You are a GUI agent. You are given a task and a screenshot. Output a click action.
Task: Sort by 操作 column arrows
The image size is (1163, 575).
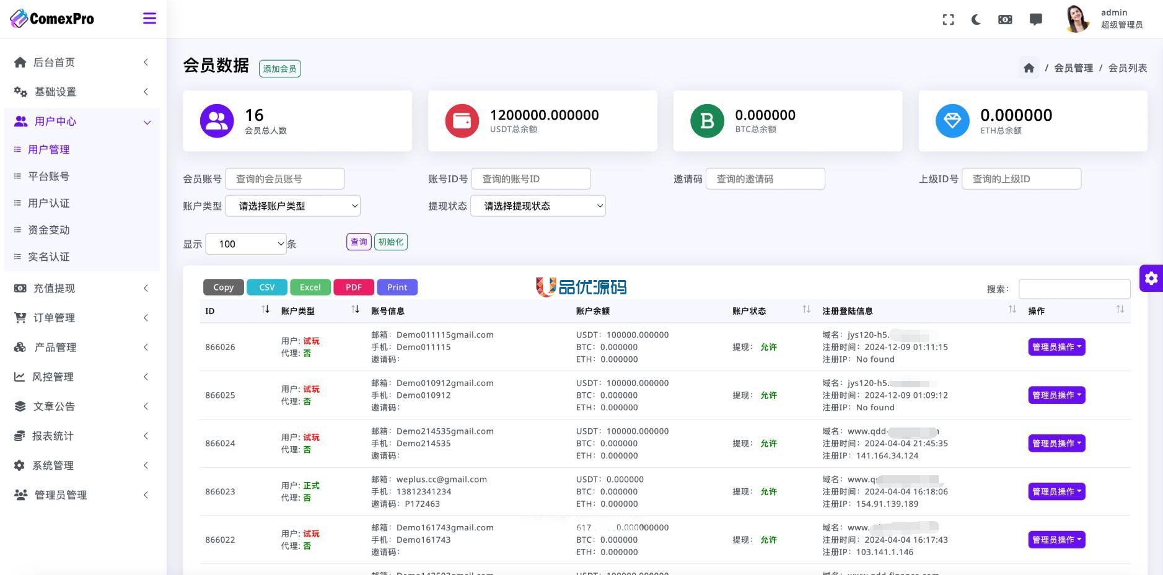(1120, 309)
